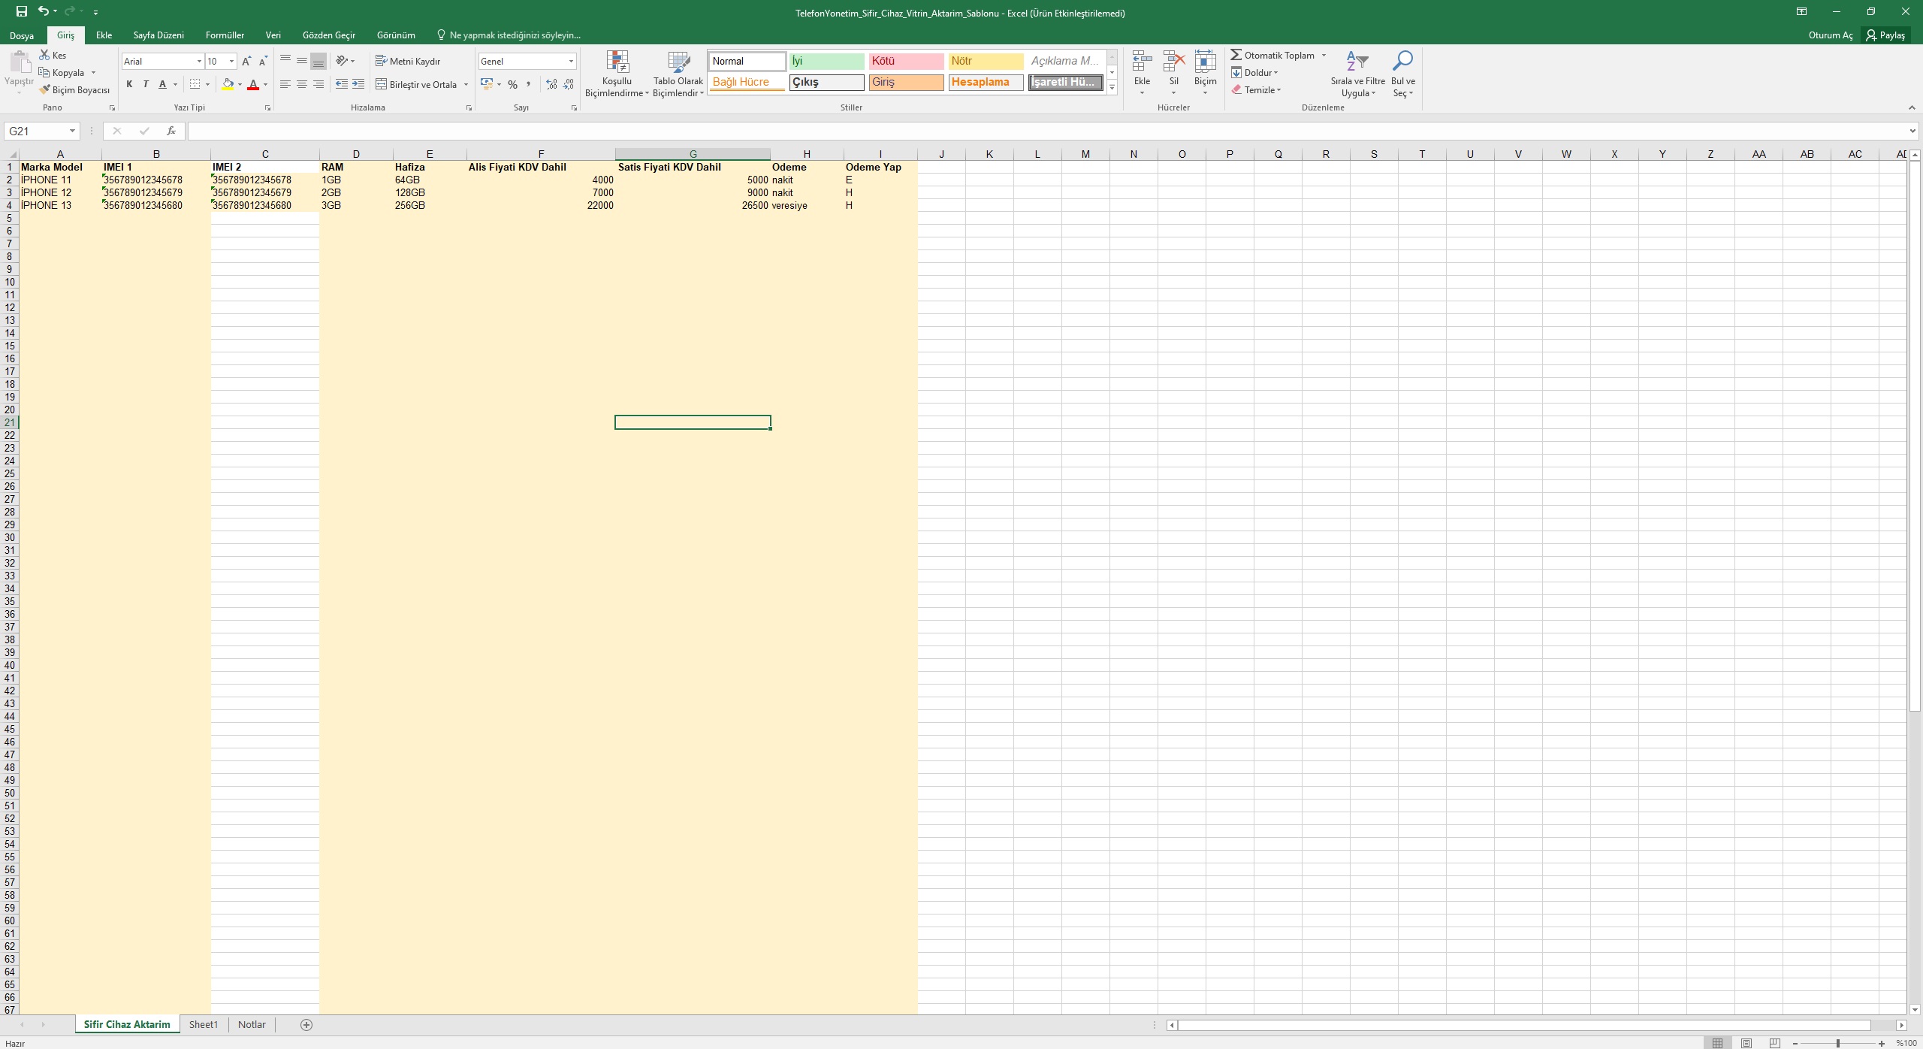Open the font size dropdown

[x=231, y=61]
